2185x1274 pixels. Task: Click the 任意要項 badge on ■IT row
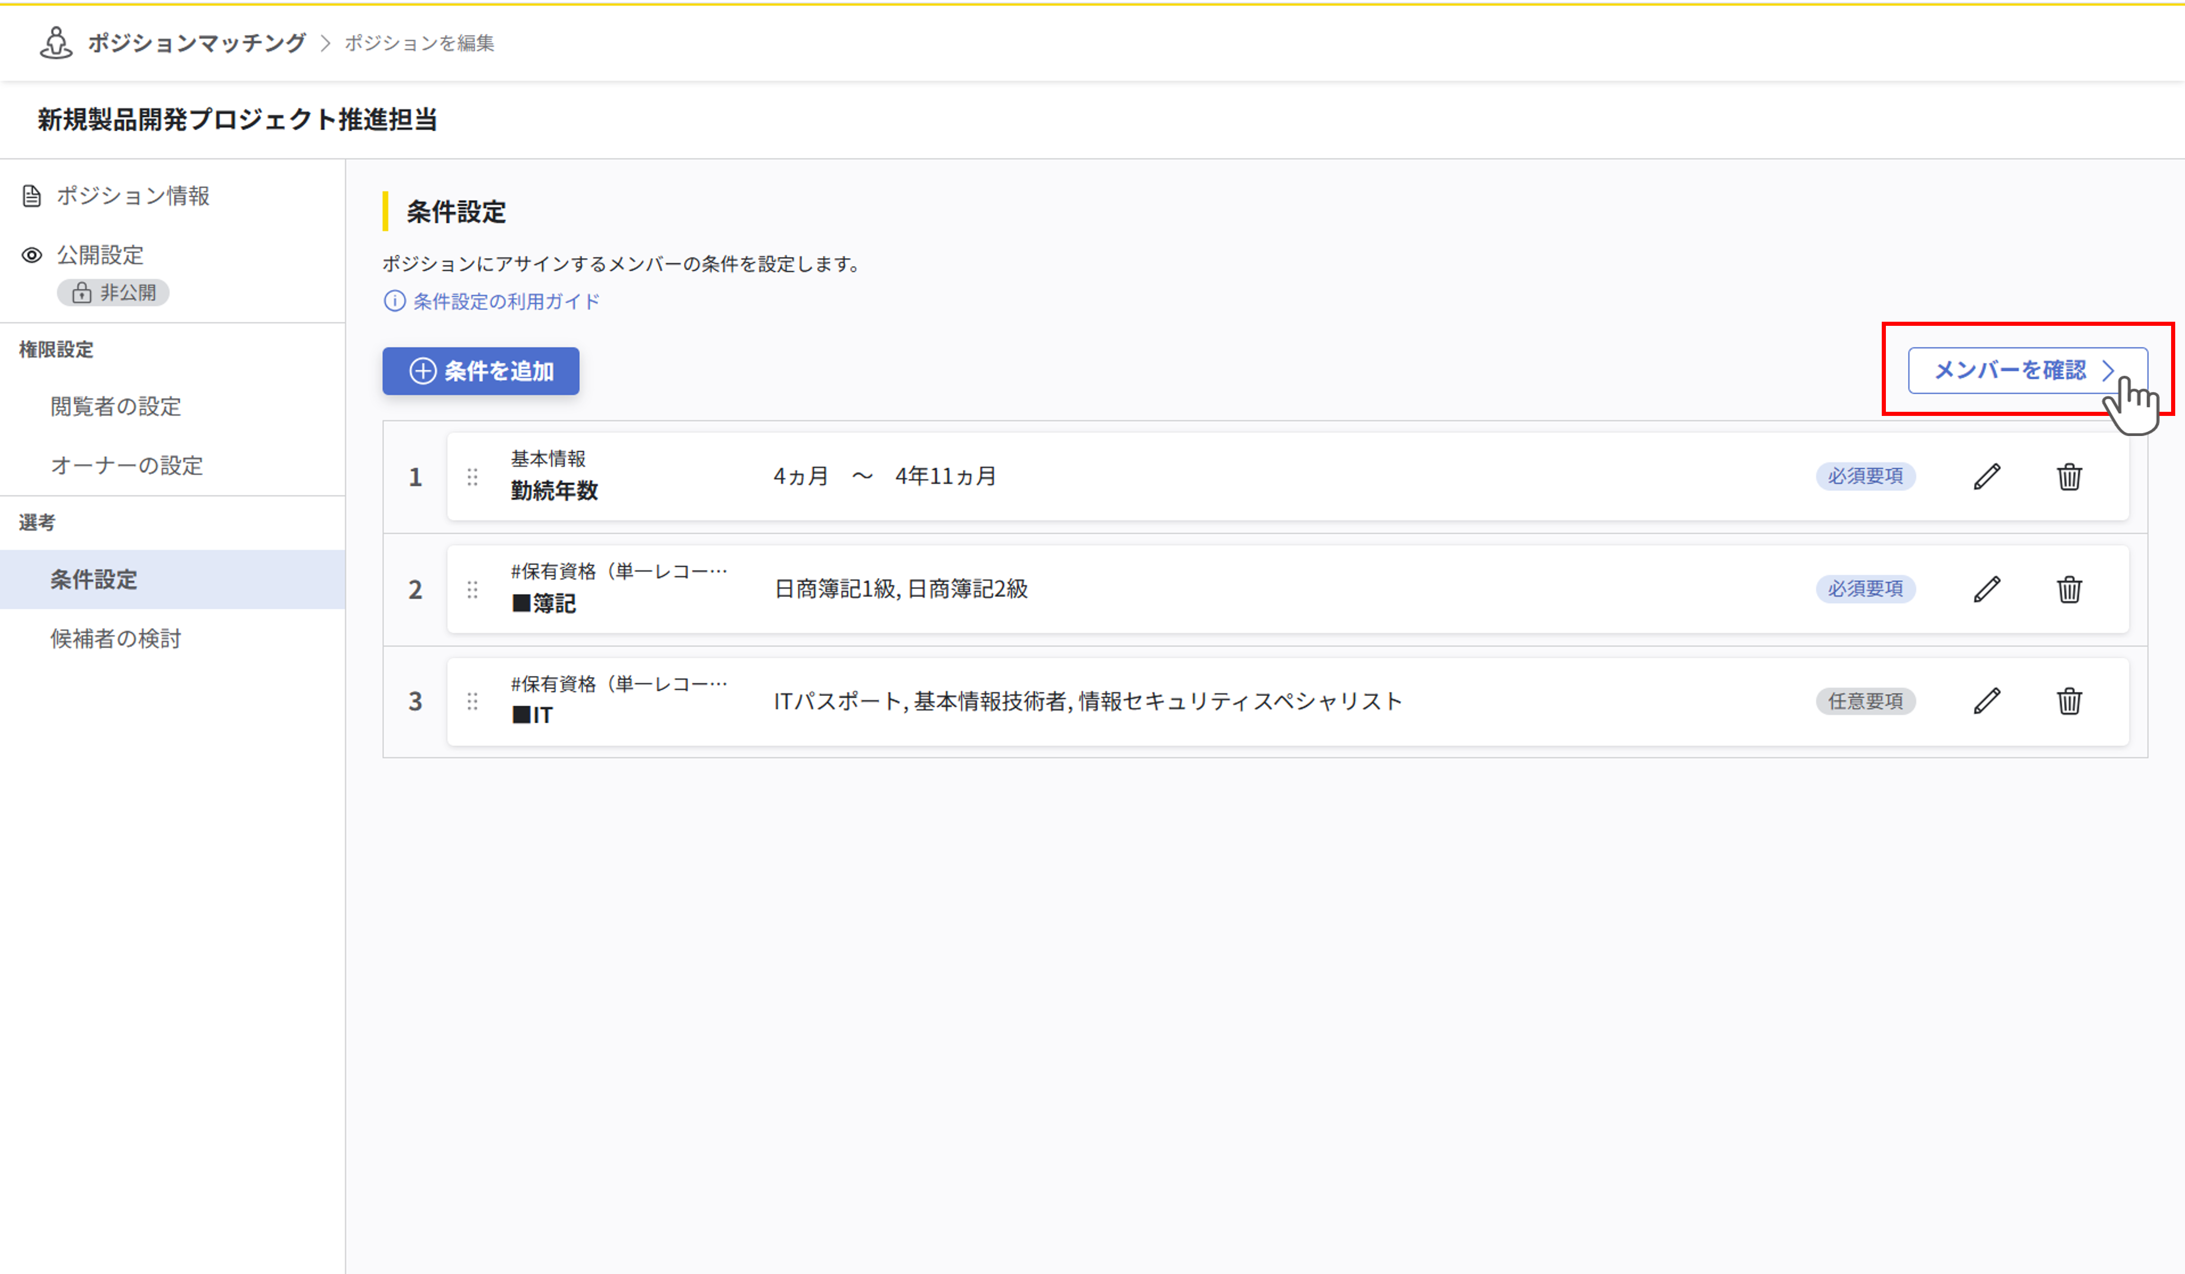(x=1865, y=701)
